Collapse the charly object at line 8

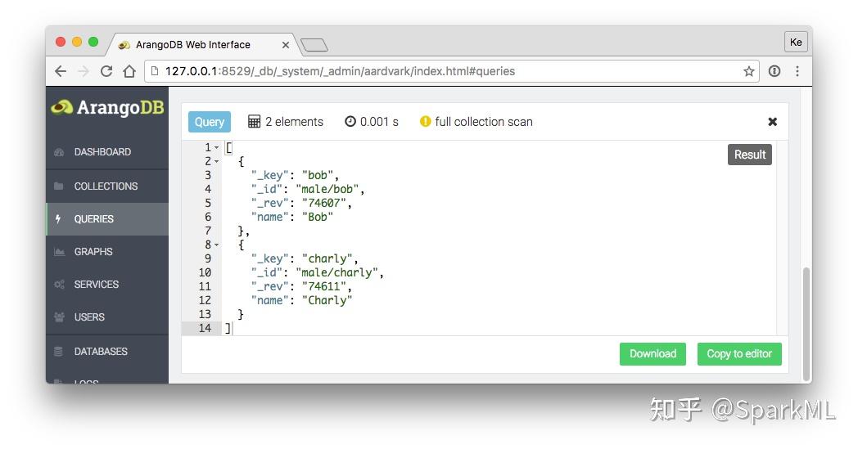[x=217, y=245]
